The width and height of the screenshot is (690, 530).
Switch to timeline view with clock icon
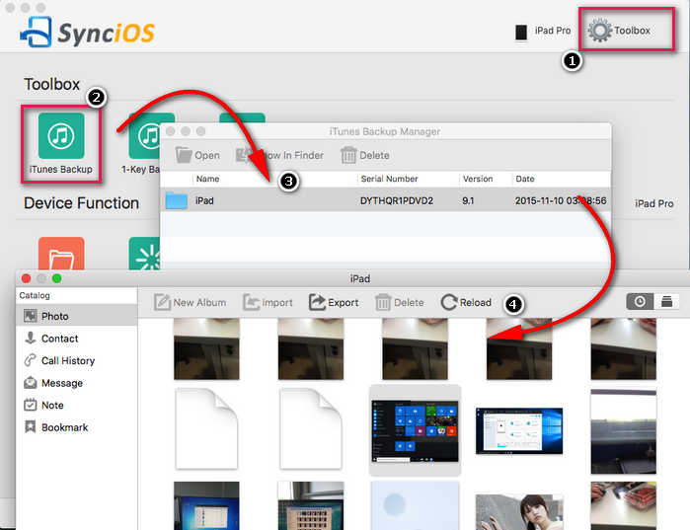tap(640, 302)
